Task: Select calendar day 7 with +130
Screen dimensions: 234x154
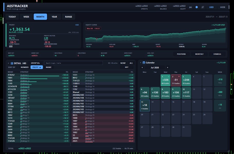Action: tap(155, 93)
